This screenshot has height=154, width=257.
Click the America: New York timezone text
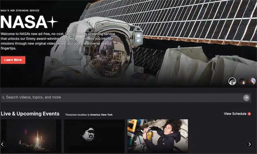tap(101, 115)
